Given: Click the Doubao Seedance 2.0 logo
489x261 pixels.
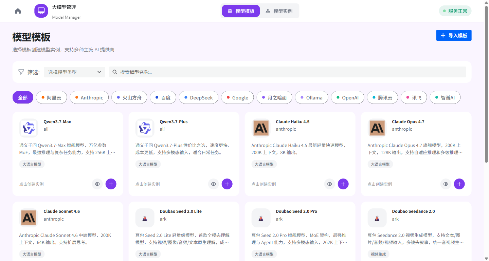Looking at the screenshot, I should click(x=377, y=218).
